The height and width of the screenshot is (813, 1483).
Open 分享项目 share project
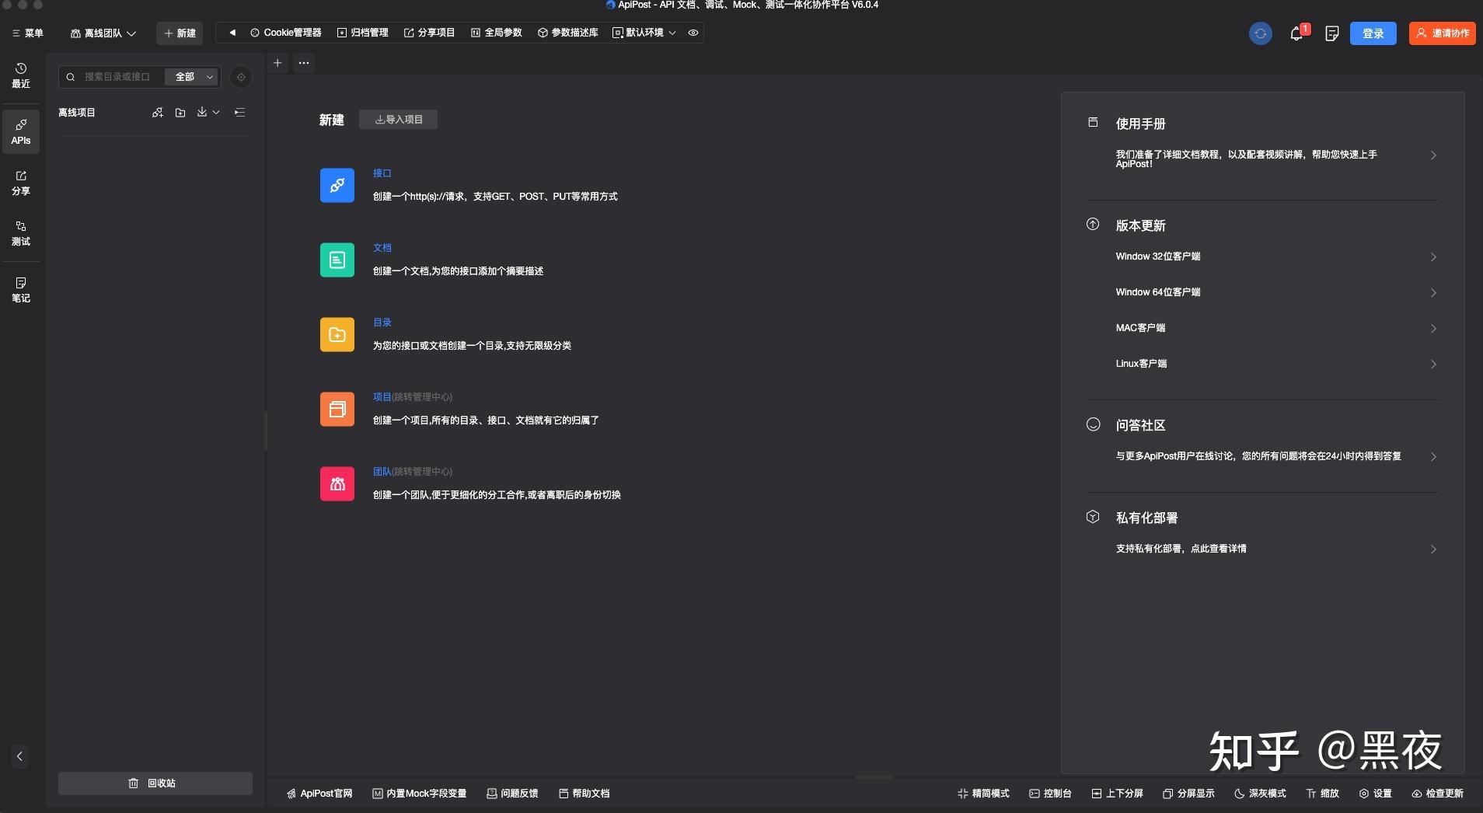click(x=430, y=33)
